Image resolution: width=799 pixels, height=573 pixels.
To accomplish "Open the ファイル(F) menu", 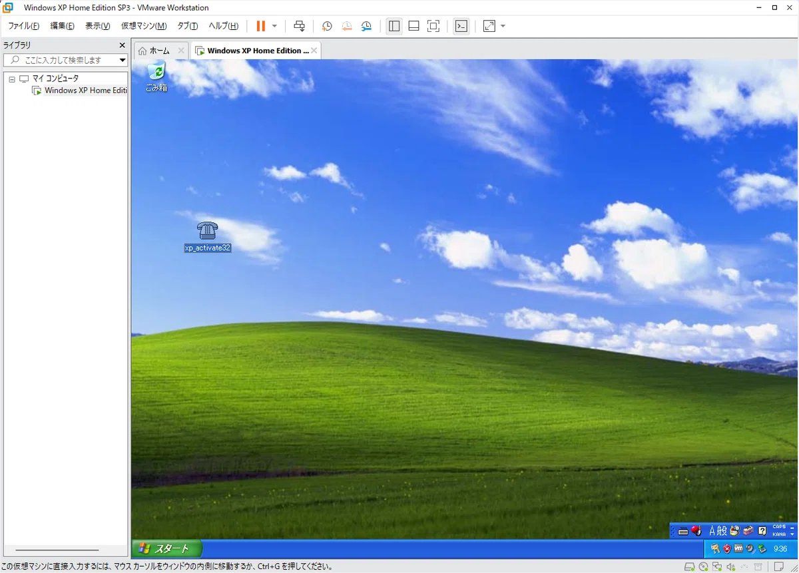I will point(23,26).
